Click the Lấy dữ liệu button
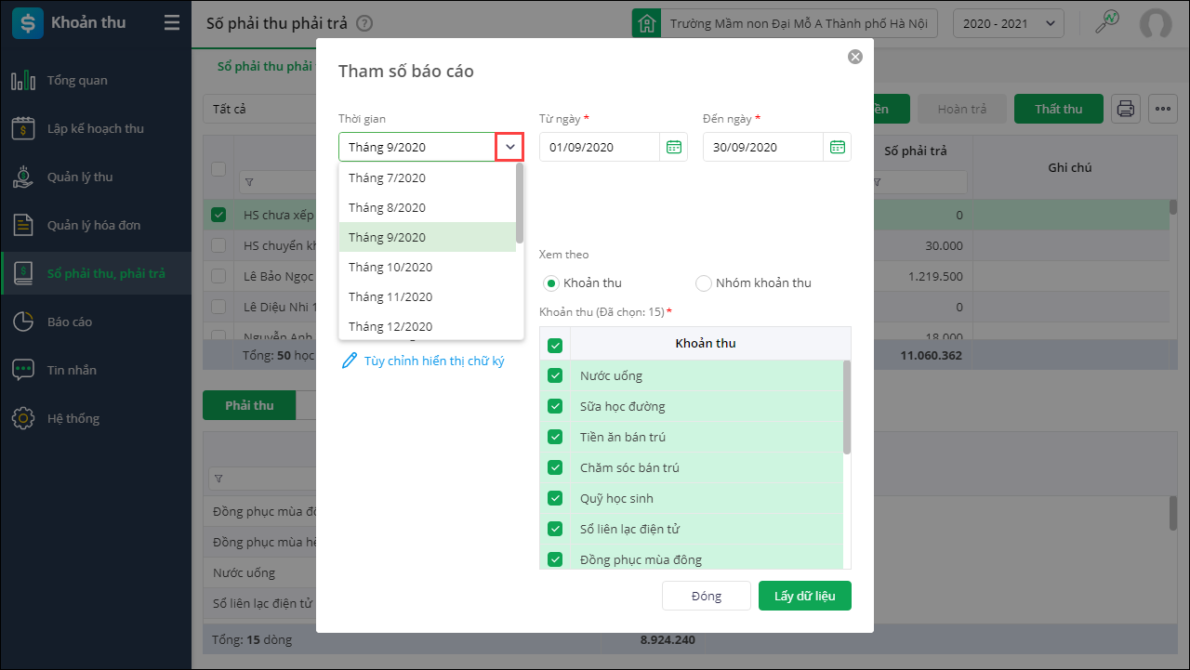1190x670 pixels. (804, 596)
